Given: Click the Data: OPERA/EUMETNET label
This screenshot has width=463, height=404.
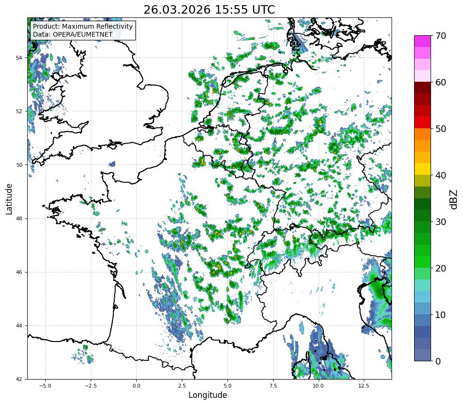Looking at the screenshot, I should [x=73, y=34].
